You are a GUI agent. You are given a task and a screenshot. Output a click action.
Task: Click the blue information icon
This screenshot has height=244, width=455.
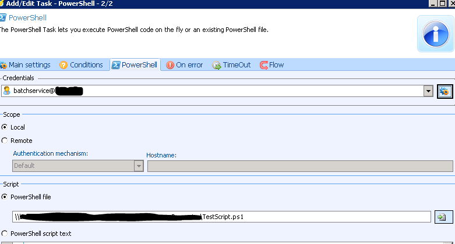(435, 34)
